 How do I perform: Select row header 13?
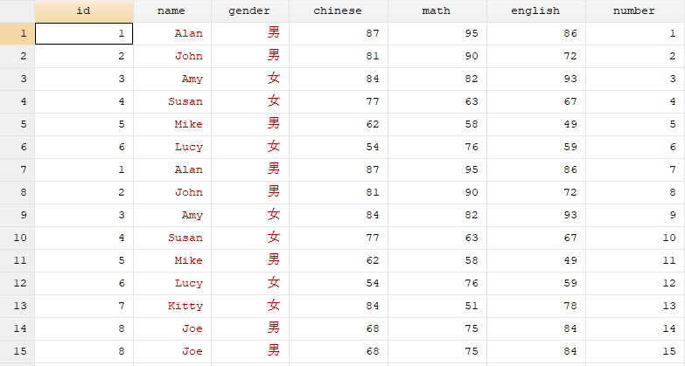point(17,306)
